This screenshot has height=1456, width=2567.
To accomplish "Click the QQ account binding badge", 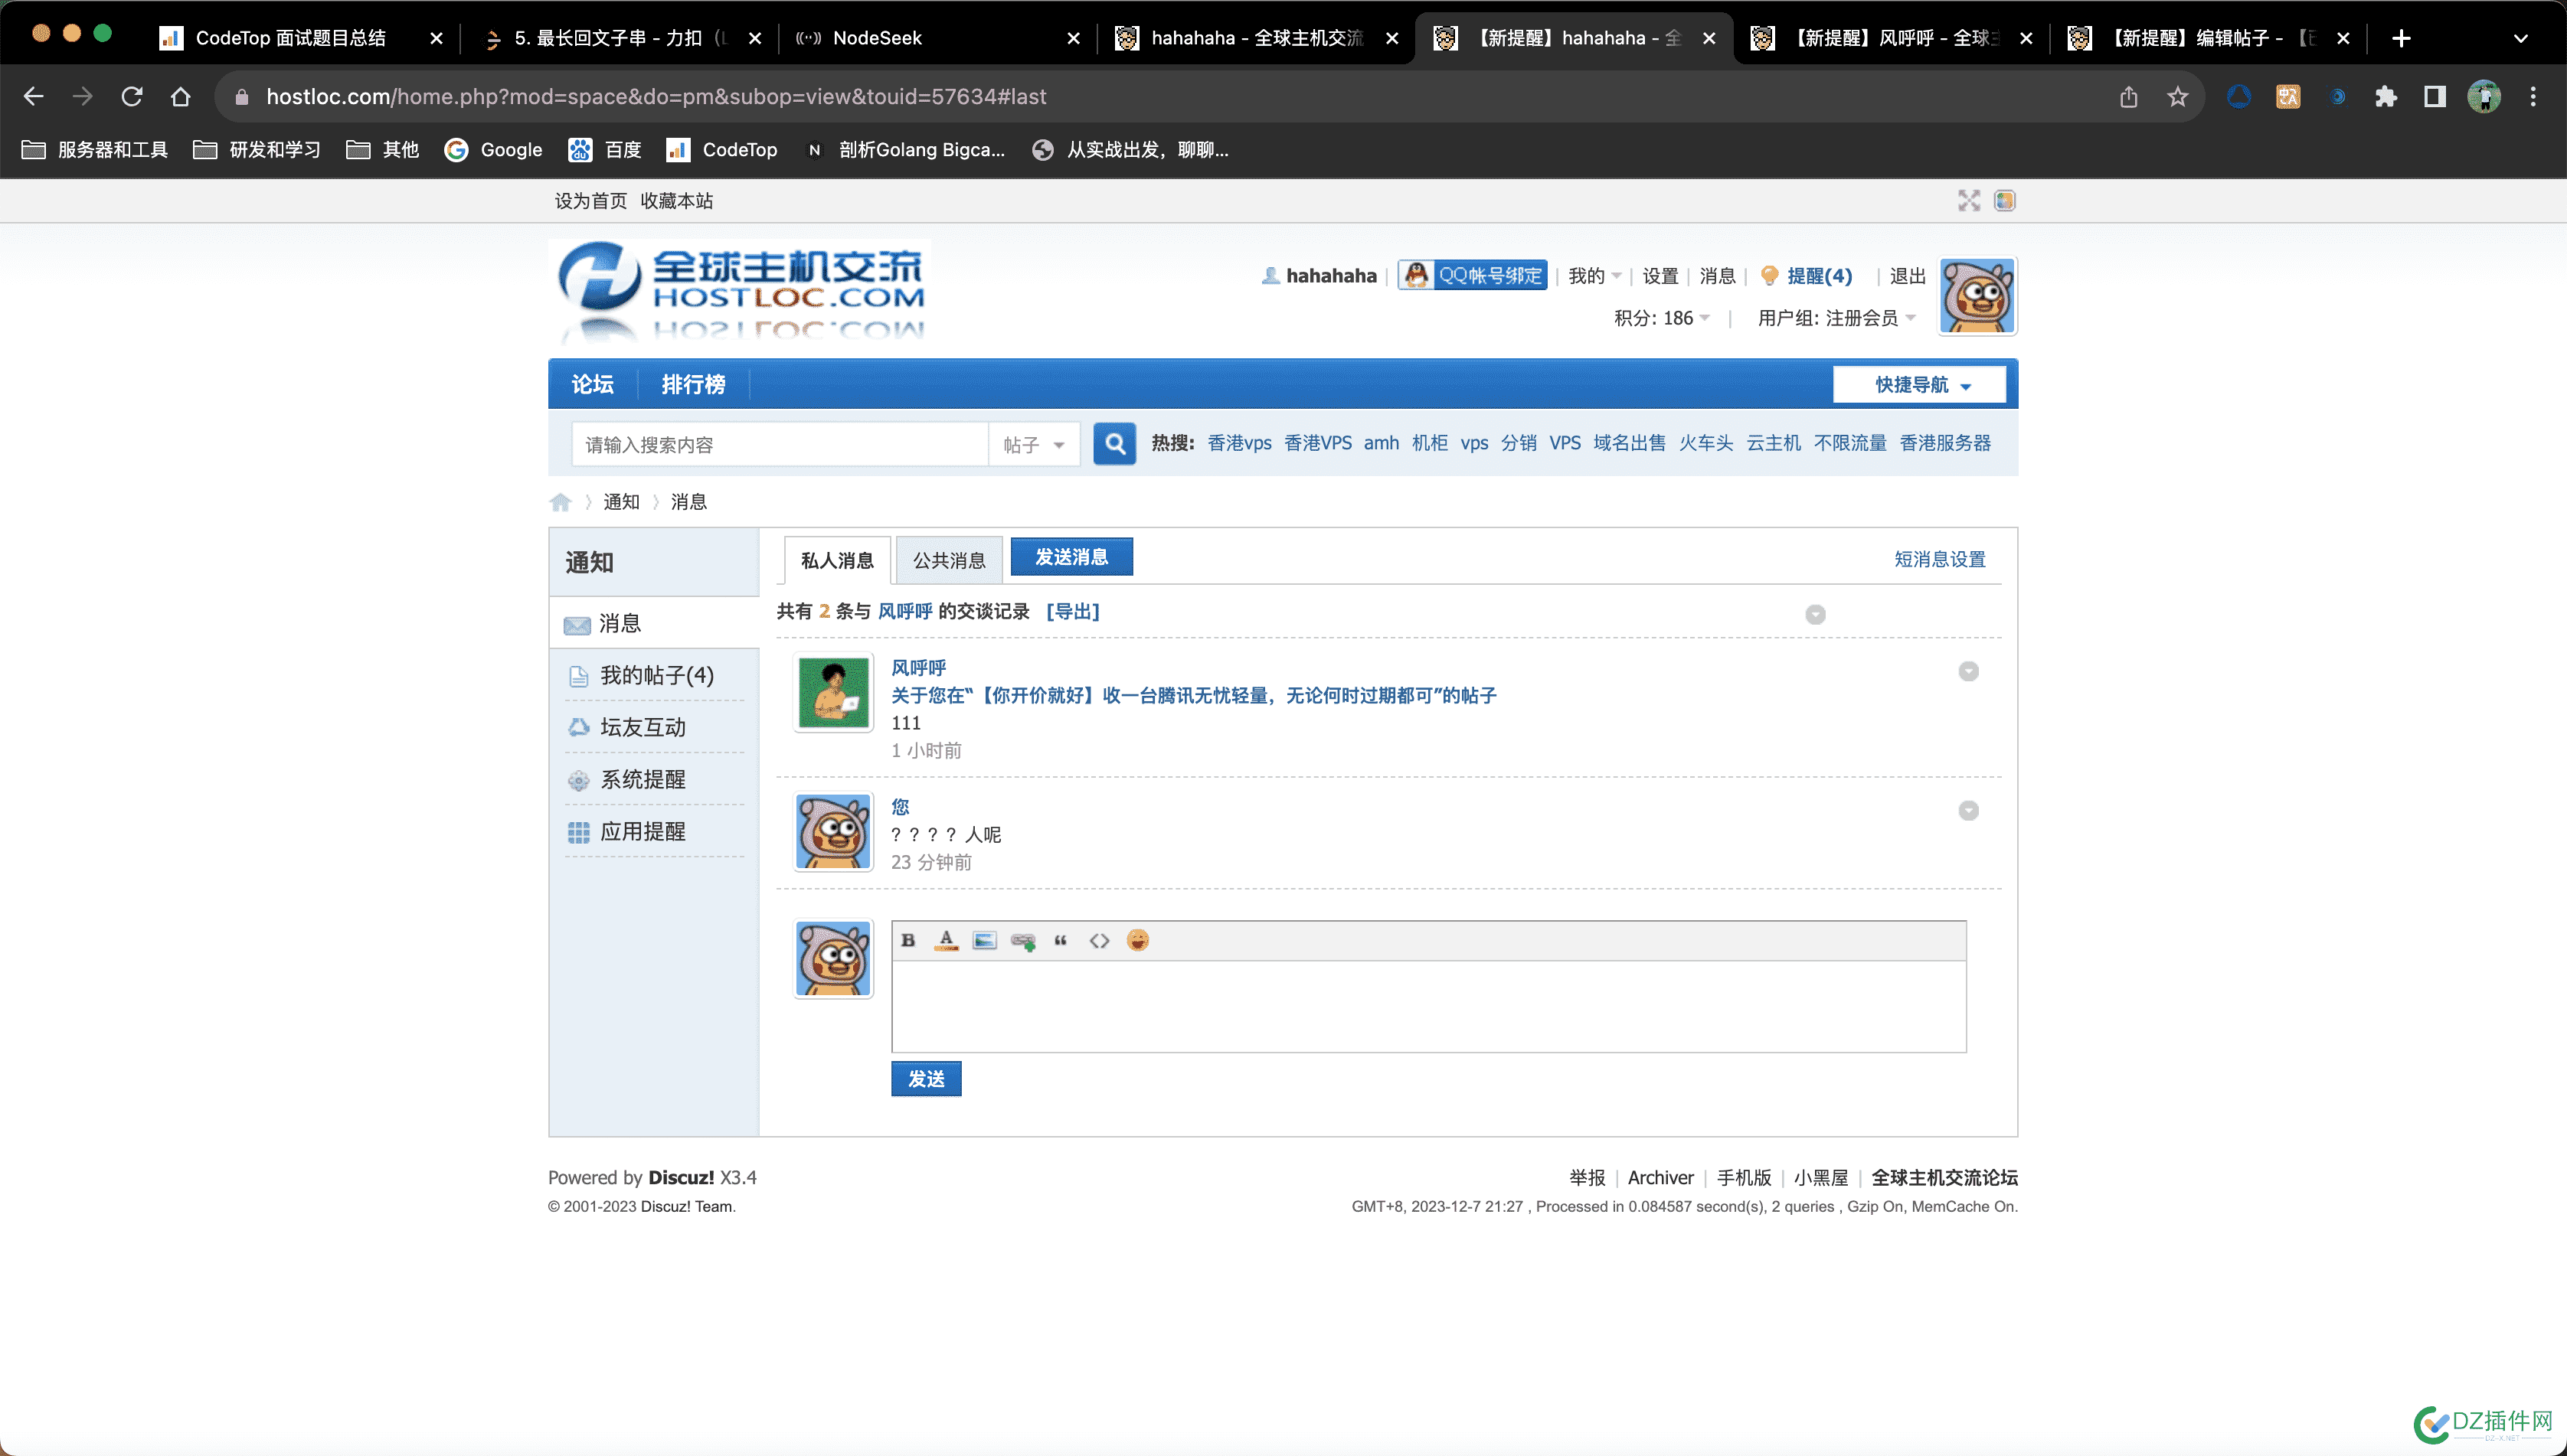I will click(1473, 275).
